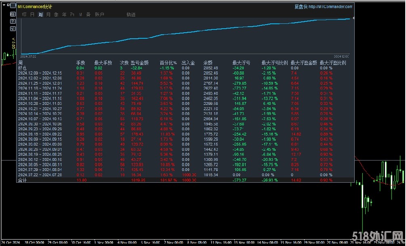Click the 持仓 open positions row
406x246 pixels.
point(22,68)
